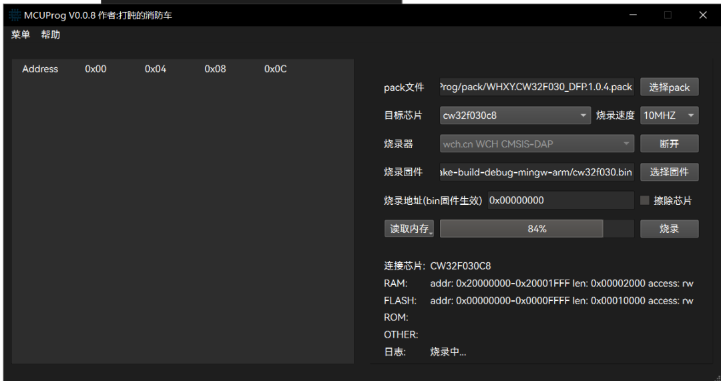
Task: Open the 烧录器 WCH CMSIS-DAP dropdown
Action: [x=537, y=143]
